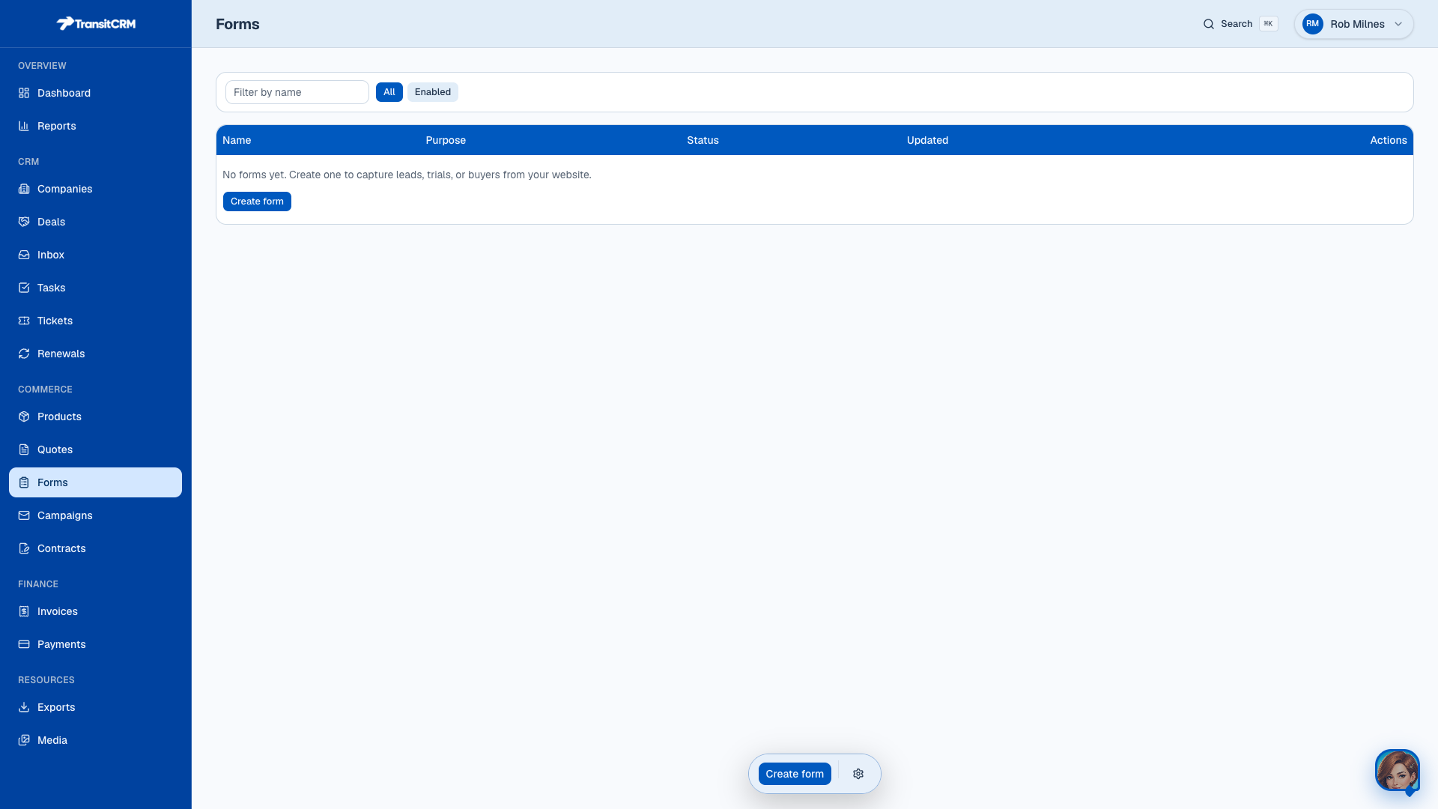Screen dimensions: 1438x809
Task: Click the Companies building icon
Action: pyautogui.click(x=24, y=189)
